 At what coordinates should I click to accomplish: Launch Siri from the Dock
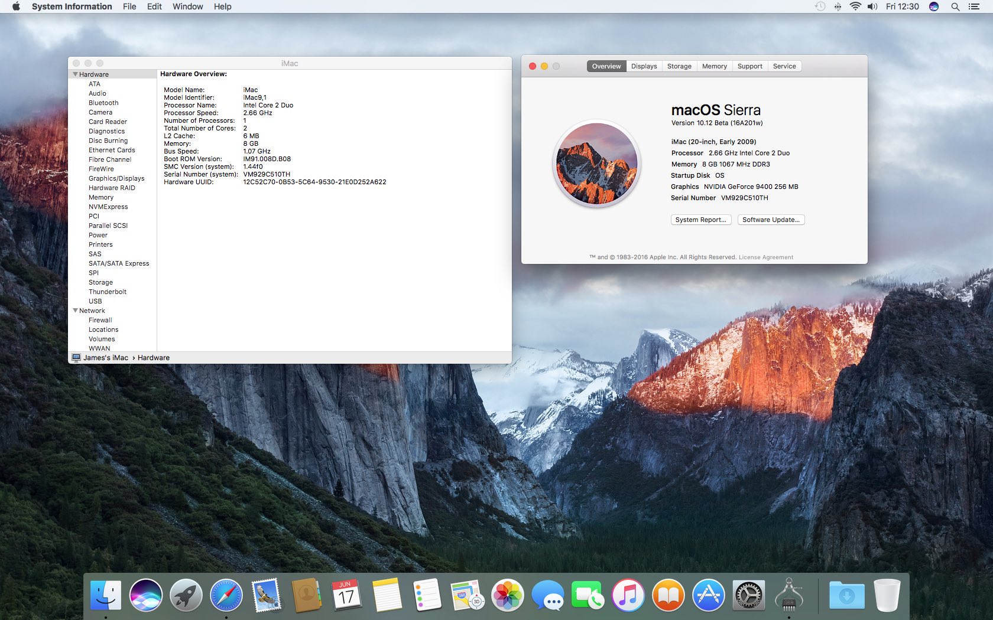(146, 595)
